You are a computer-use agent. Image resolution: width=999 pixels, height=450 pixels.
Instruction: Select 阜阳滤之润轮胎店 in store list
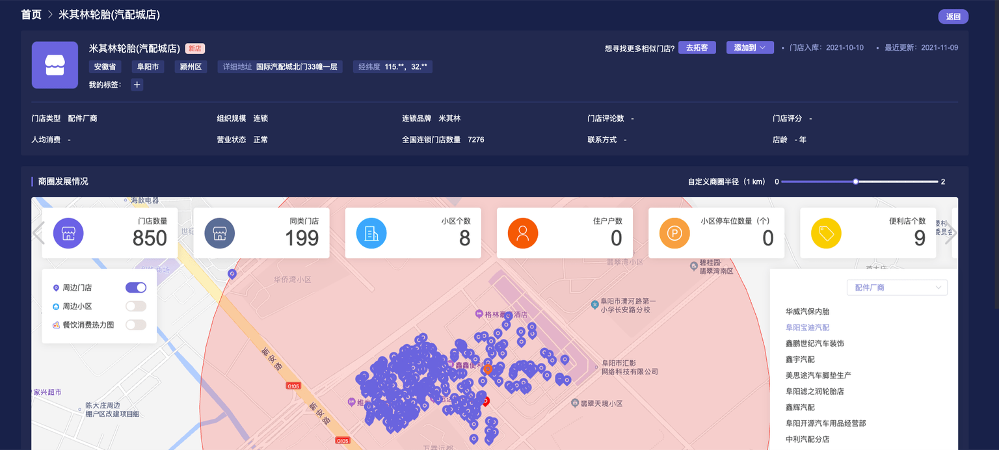[815, 391]
